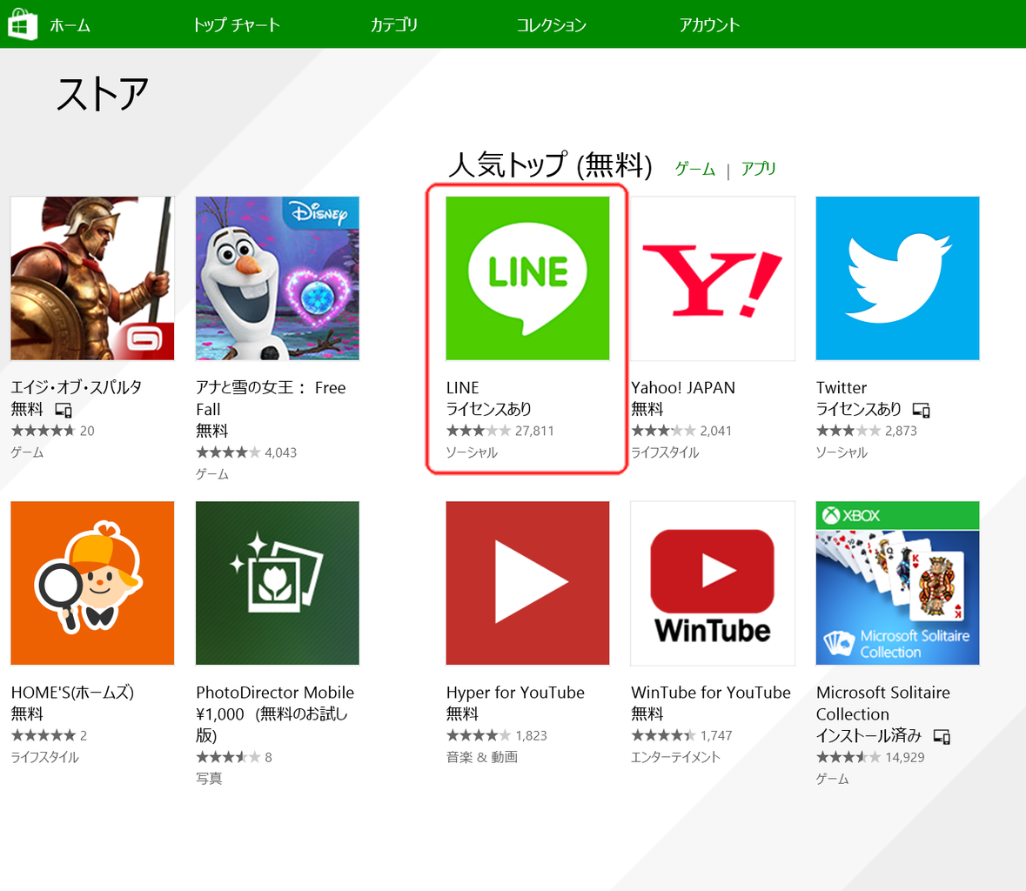Click the Store bag logo icon
The width and height of the screenshot is (1026, 891).
pos(23,24)
